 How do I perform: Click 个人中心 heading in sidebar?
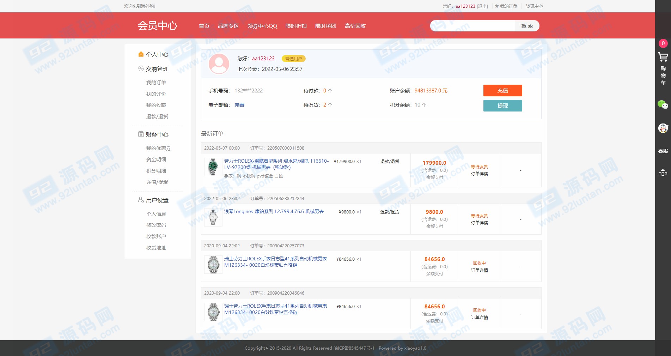(x=157, y=54)
